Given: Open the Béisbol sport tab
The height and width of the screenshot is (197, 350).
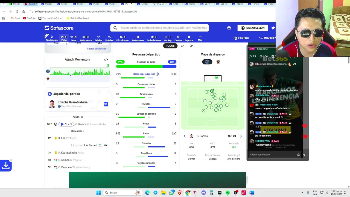Looking at the screenshot, I should tap(98, 39).
